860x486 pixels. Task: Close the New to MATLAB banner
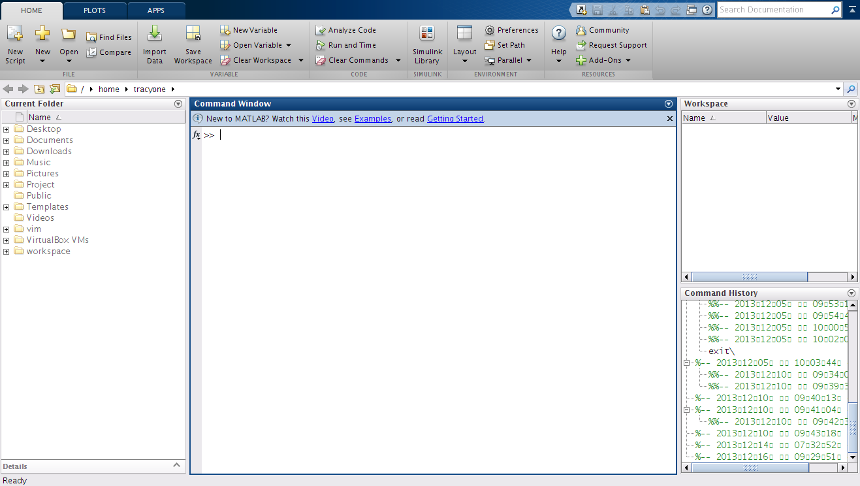669,119
